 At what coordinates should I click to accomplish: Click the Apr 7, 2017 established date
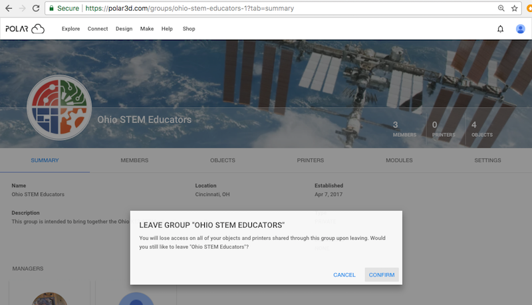pyautogui.click(x=329, y=194)
